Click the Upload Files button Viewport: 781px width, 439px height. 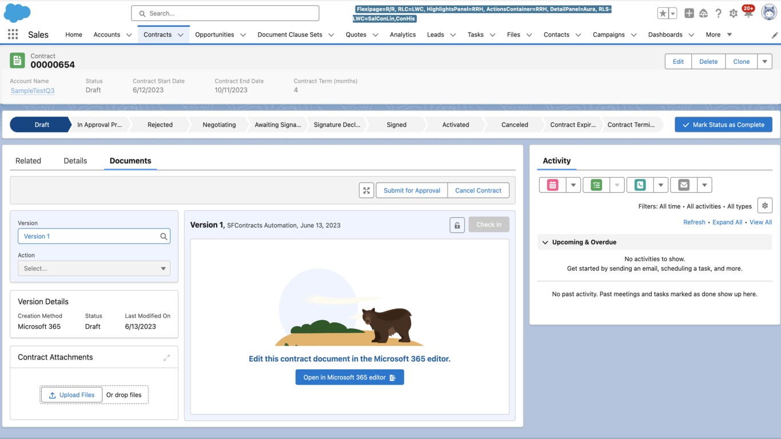(x=71, y=395)
